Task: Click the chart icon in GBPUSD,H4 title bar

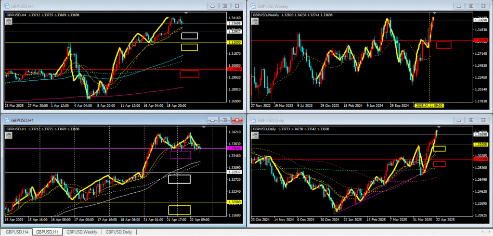Action: 7,6
